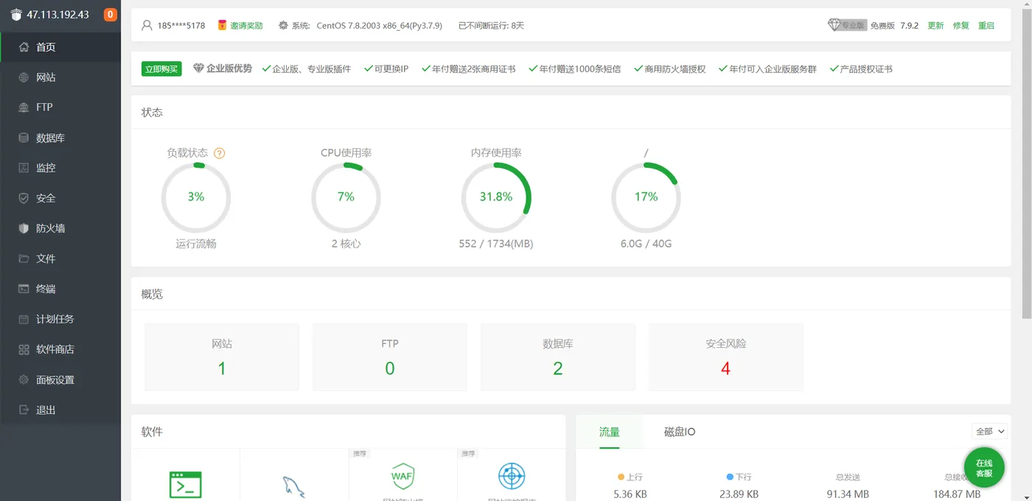
Task: Click the user account icon beside 185****5178
Action: pos(147,25)
